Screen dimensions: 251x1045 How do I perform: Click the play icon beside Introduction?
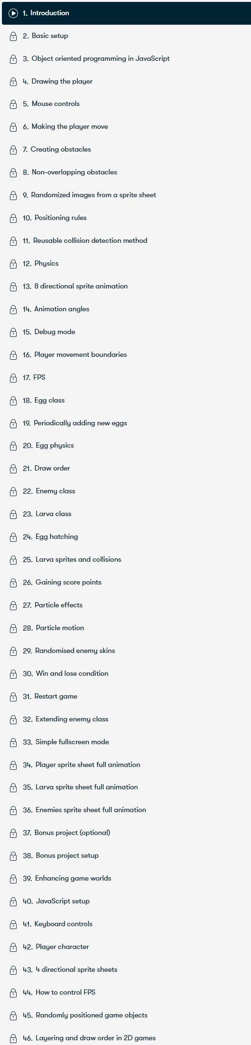pos(13,13)
